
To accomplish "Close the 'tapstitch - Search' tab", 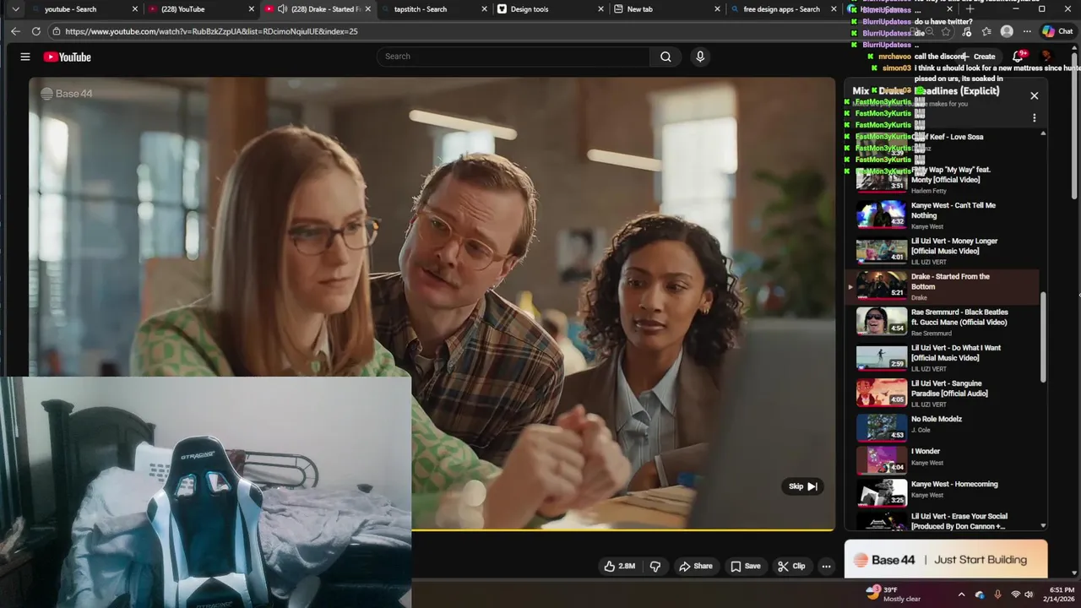I will tap(484, 9).
